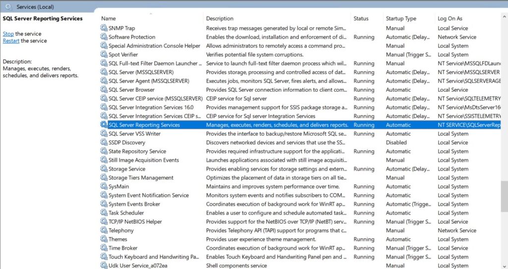Click gear icon beside Storage Service

coord(104,168)
